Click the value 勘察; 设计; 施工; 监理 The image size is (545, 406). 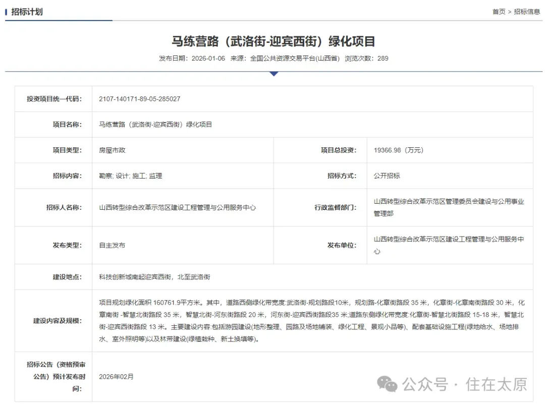click(x=130, y=176)
